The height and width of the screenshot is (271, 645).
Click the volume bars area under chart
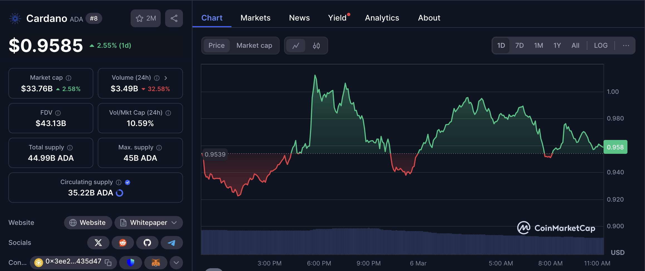[402, 242]
